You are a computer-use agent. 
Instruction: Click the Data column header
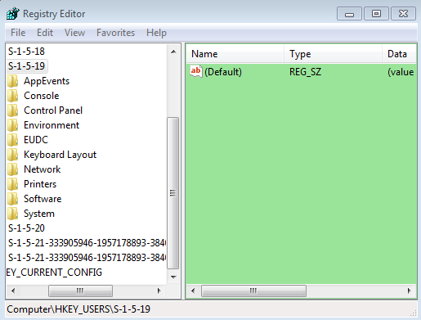coord(399,54)
